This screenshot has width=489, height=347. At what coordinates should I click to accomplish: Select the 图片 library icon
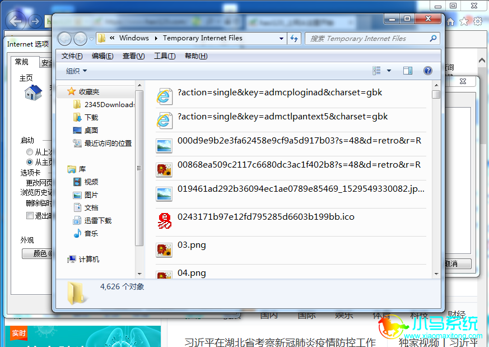(77, 195)
